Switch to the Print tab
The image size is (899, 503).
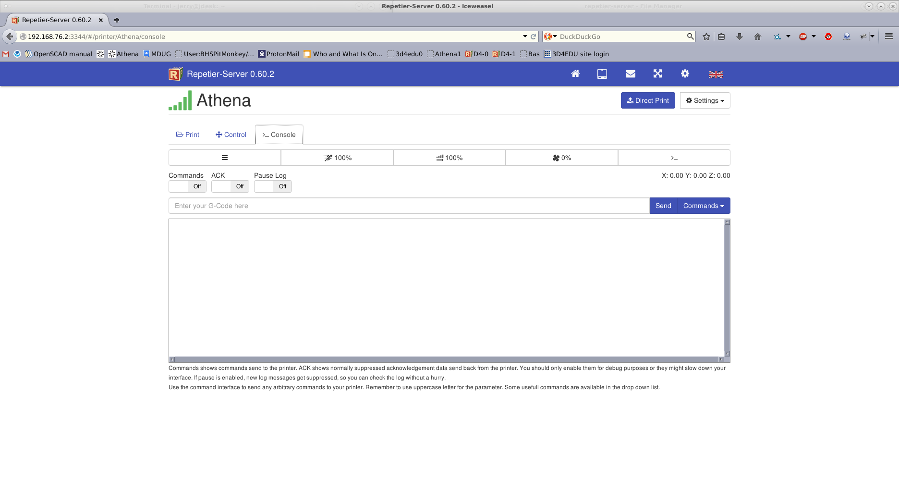pyautogui.click(x=188, y=135)
